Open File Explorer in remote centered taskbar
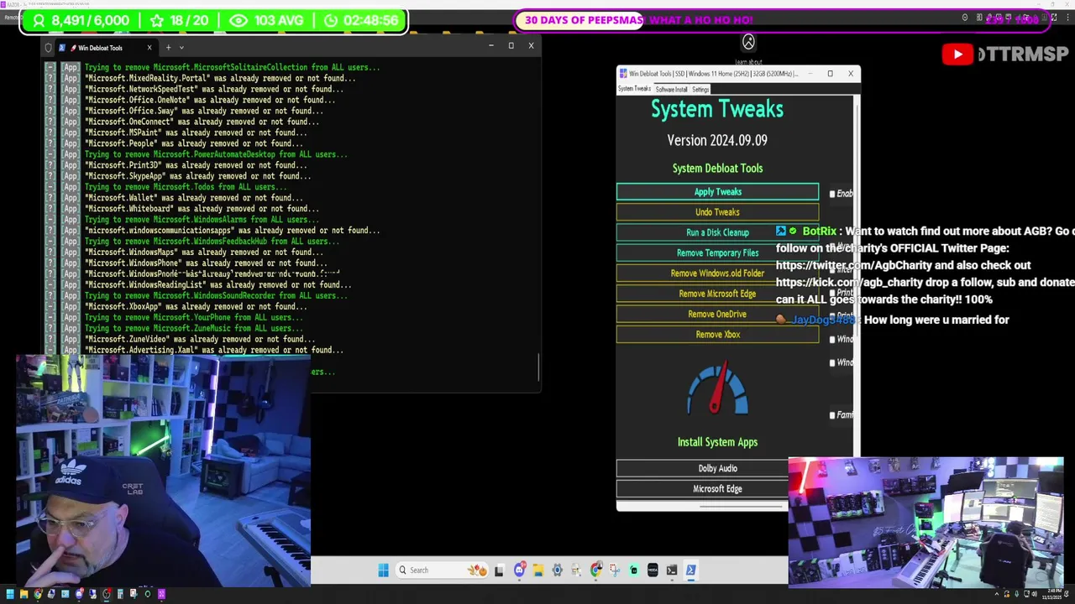Viewport: 1075px width, 604px height. pos(538,570)
